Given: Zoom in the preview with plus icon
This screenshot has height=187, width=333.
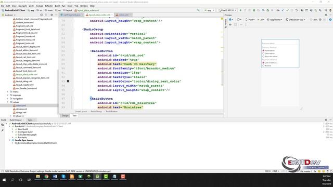Looking at the screenshot, I should (320, 20).
